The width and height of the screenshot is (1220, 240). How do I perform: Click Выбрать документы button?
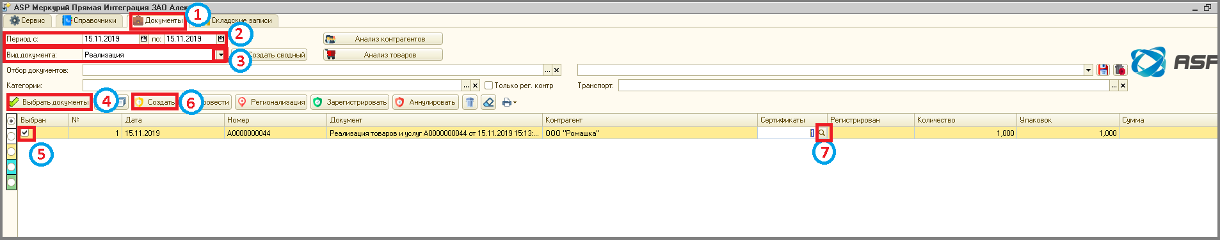[49, 102]
